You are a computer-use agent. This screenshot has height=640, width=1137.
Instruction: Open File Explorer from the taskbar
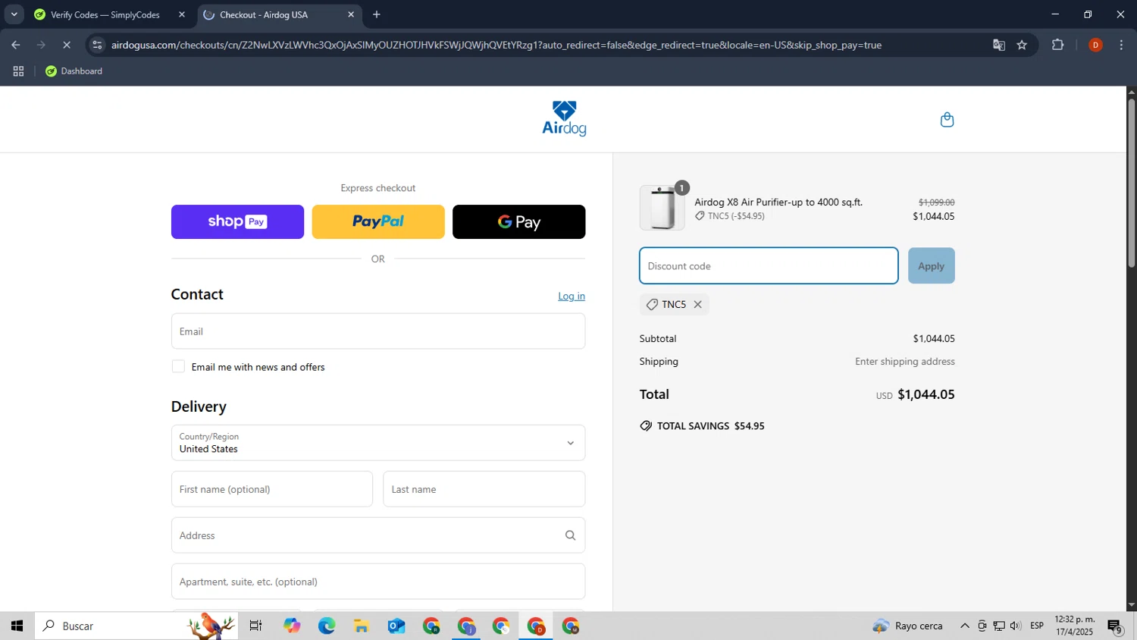point(362,626)
